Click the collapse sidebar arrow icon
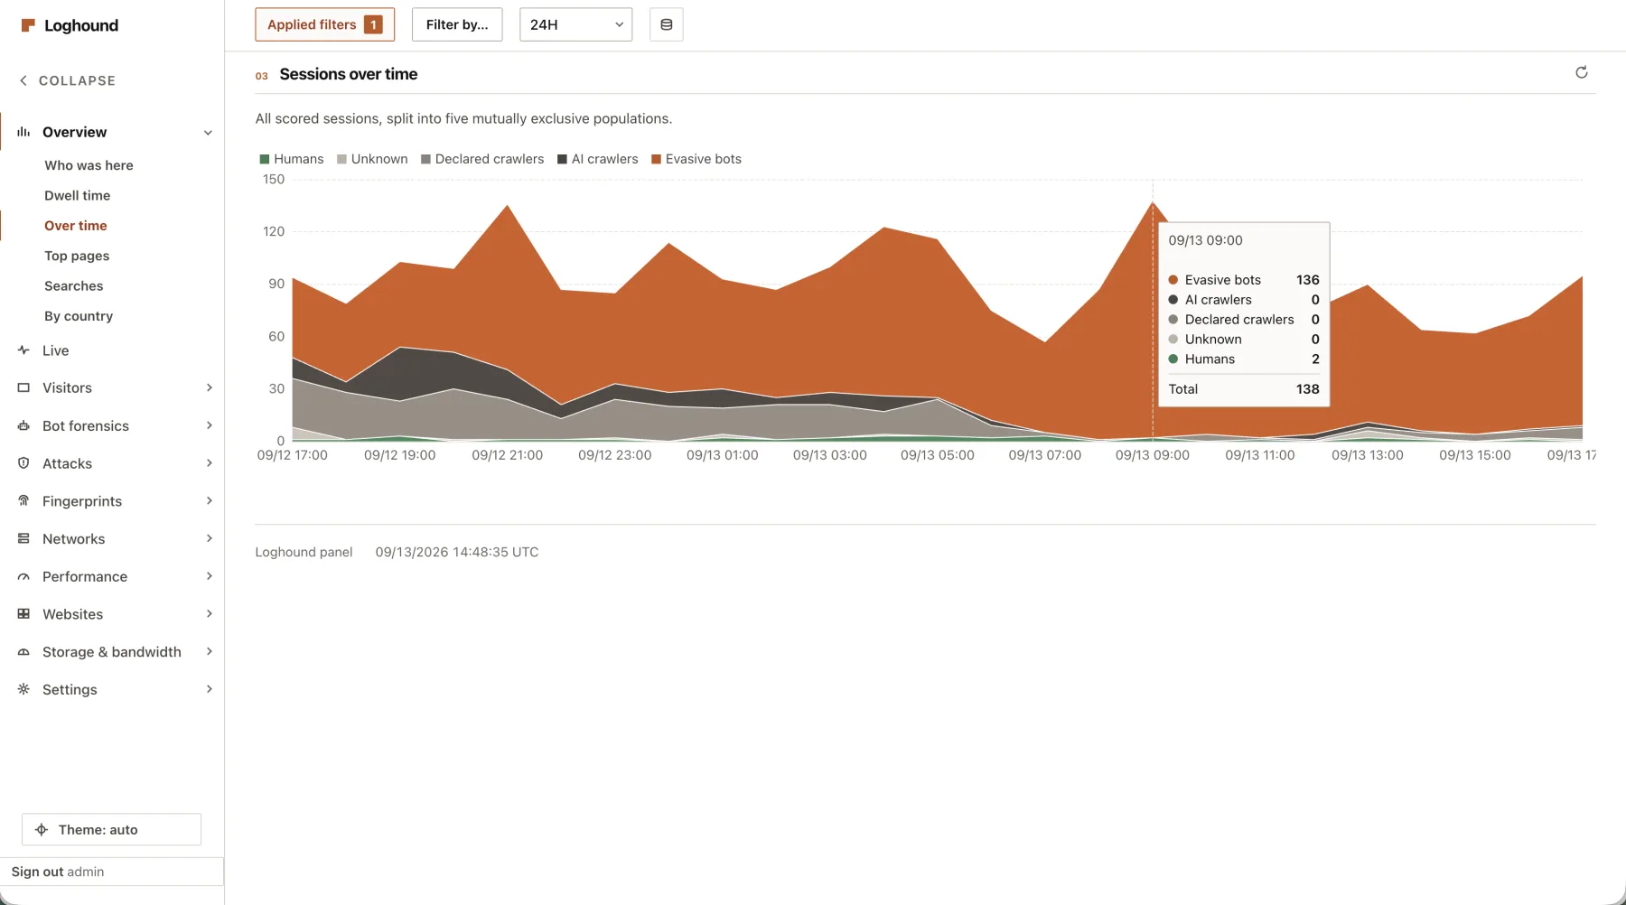 tap(23, 80)
